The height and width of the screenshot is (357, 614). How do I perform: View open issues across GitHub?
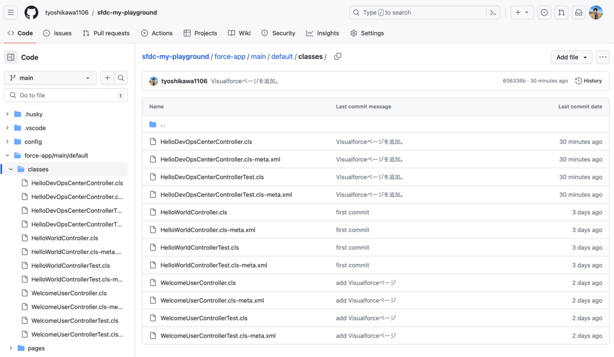pyautogui.click(x=544, y=12)
